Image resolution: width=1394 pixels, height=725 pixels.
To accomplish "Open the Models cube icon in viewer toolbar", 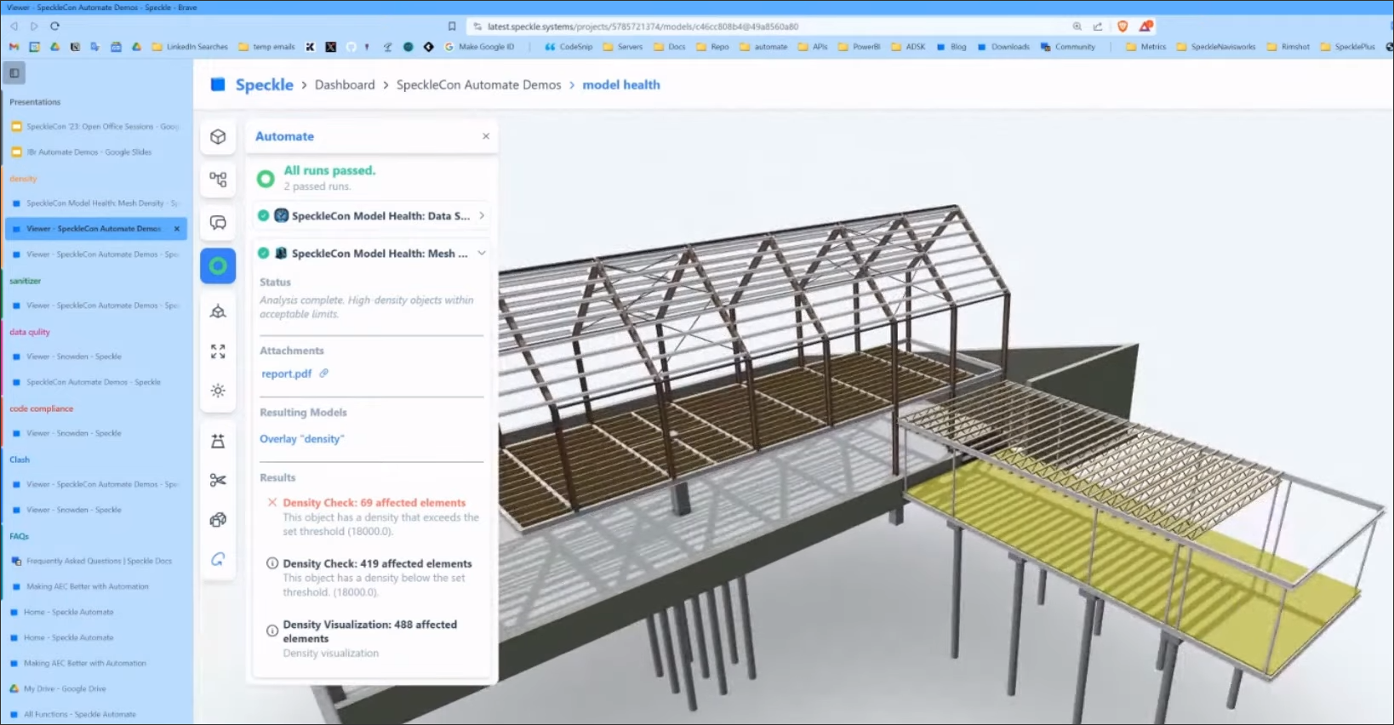I will (218, 137).
